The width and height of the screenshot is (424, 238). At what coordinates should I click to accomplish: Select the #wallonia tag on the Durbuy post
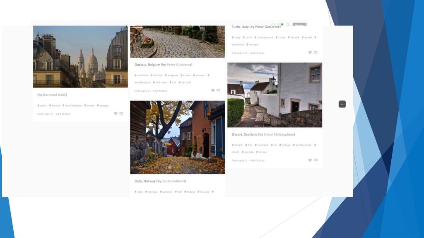click(x=141, y=75)
